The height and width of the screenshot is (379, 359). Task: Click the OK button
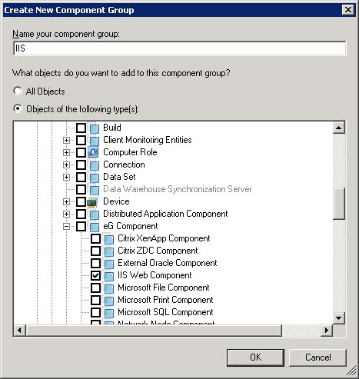(x=255, y=357)
